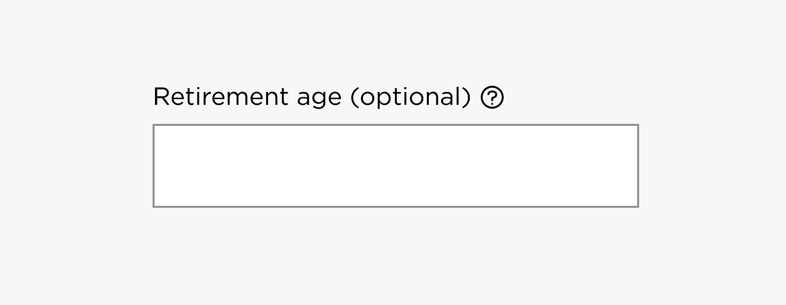The image size is (786, 305).
Task: Reveal Retirement age explanation via help icon
Action: (492, 98)
